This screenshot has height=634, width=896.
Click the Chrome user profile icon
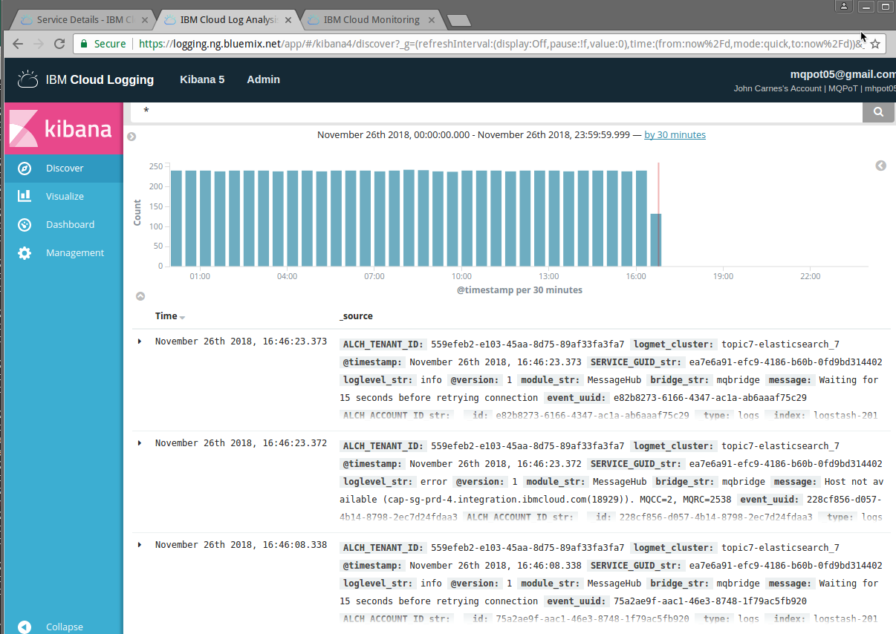tap(844, 7)
